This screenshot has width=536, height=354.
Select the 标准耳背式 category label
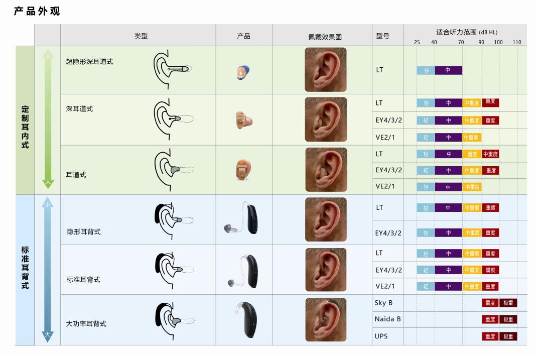pos(25,267)
